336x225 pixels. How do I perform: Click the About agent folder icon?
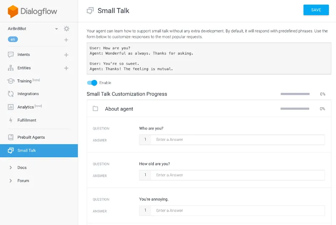95,109
